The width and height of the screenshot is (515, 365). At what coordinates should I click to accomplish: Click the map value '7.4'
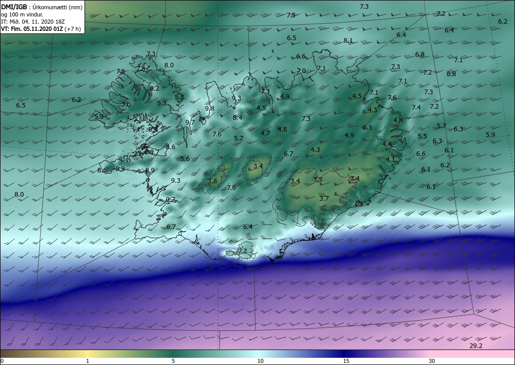416,107
